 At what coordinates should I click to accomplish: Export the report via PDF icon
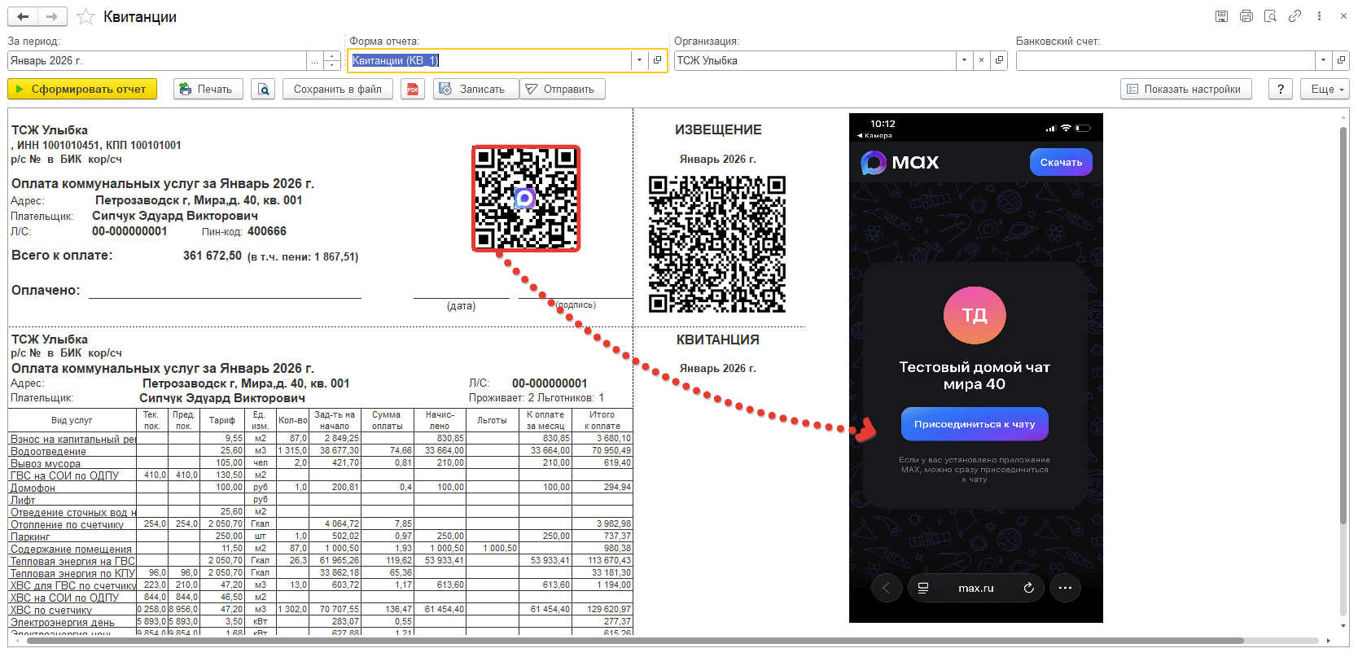click(413, 90)
